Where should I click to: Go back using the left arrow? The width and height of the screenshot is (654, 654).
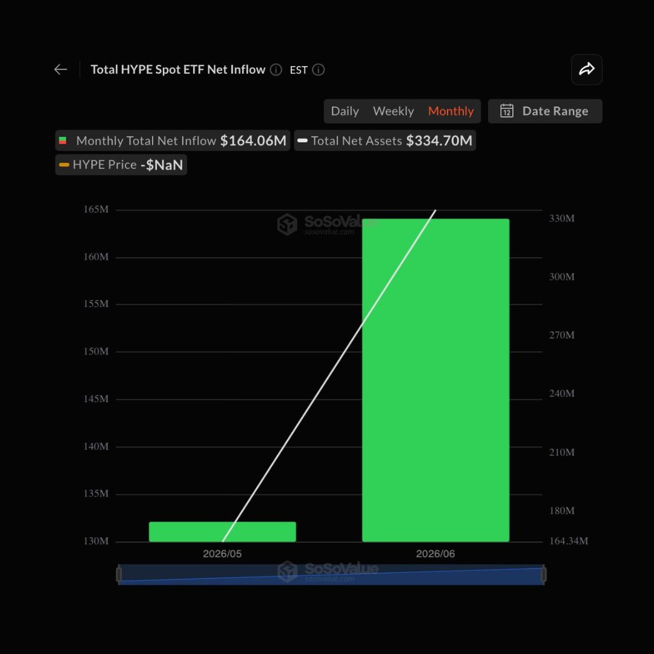pyautogui.click(x=61, y=69)
